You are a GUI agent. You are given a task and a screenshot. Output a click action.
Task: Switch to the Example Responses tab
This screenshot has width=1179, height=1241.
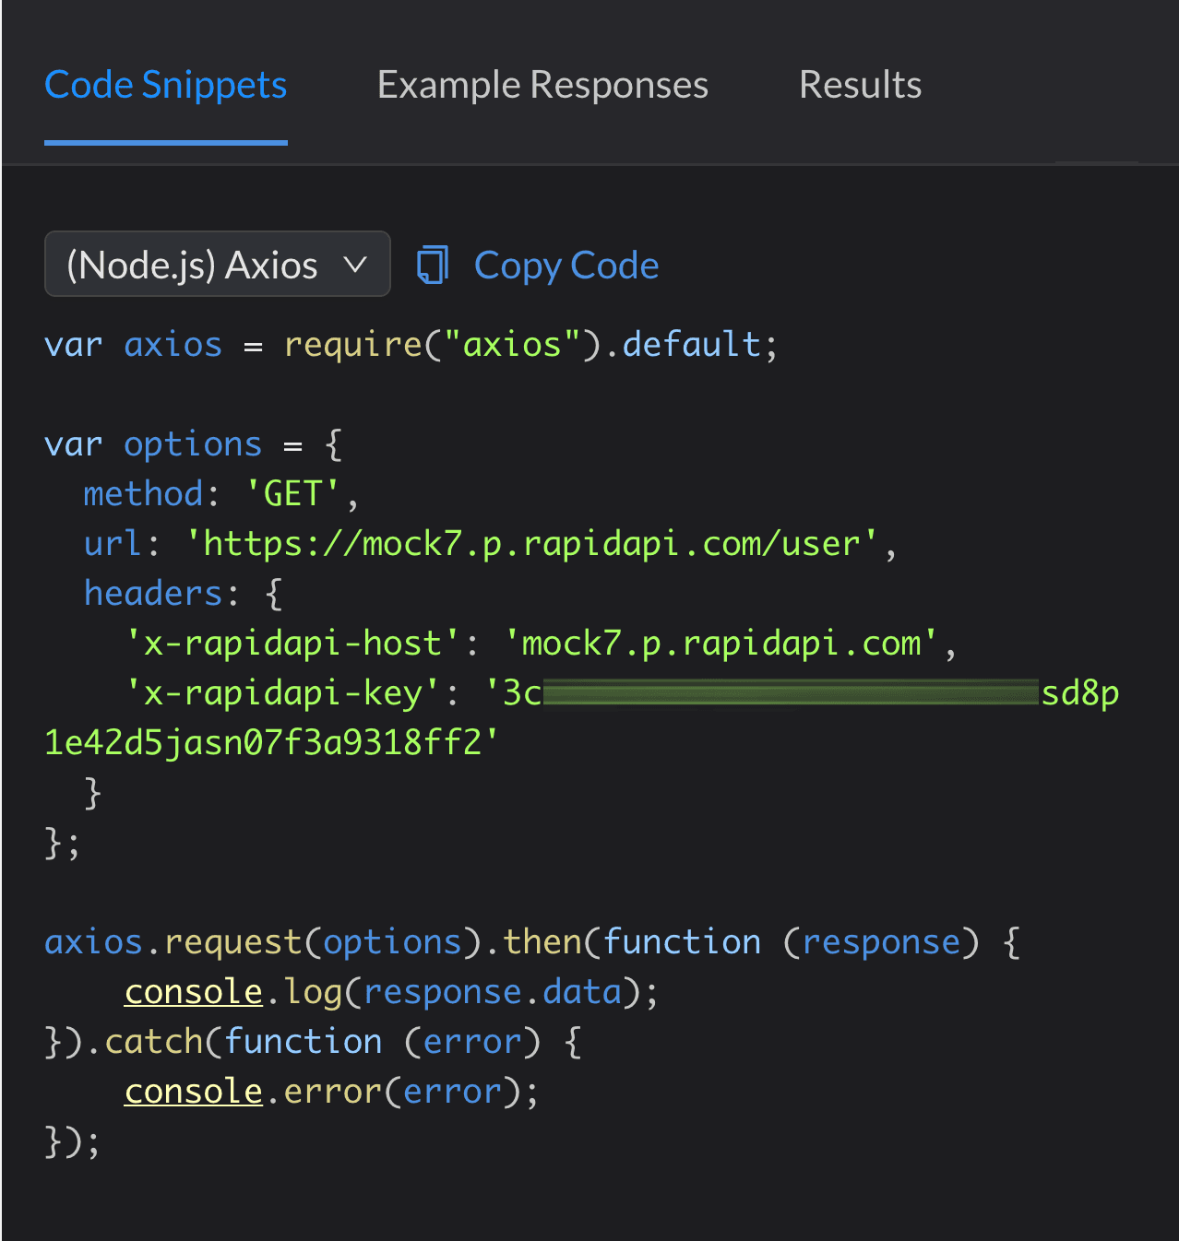542,84
